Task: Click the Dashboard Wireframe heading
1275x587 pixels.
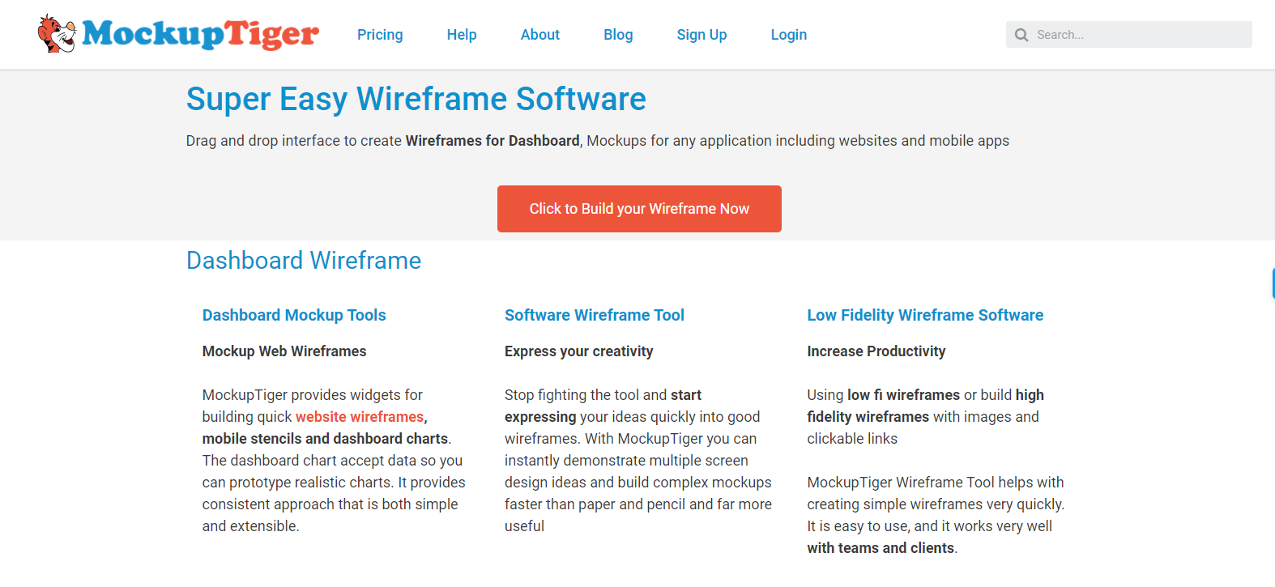Action: click(x=304, y=261)
